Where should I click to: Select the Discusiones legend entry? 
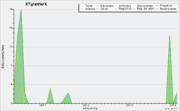click(145, 6)
